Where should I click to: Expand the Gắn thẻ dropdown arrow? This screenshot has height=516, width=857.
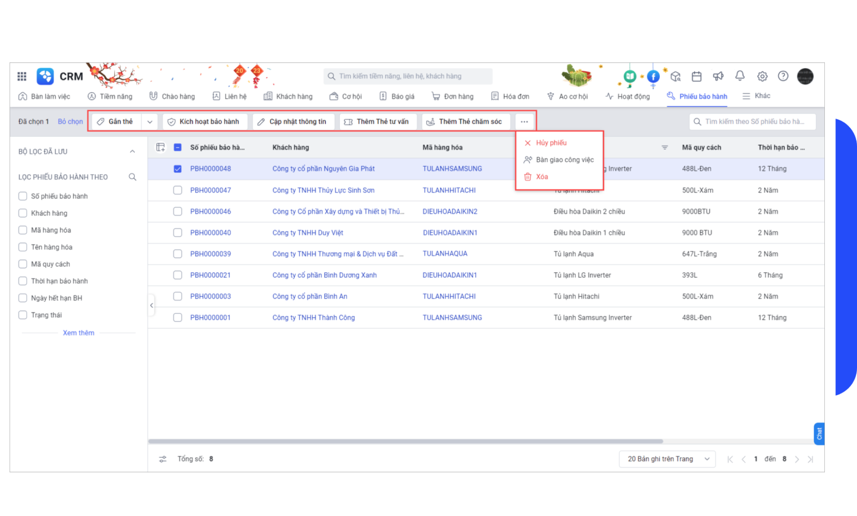[150, 122]
